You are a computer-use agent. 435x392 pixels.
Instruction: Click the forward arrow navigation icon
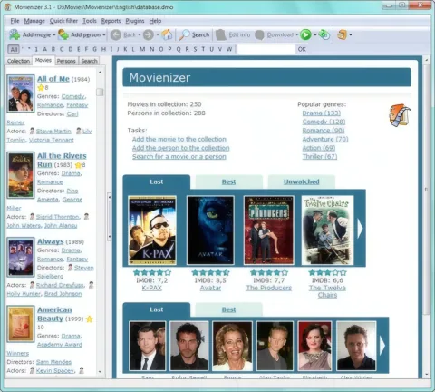point(149,34)
